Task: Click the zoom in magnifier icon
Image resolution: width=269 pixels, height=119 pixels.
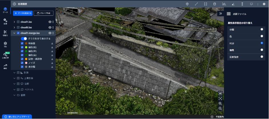Action: pos(220,103)
